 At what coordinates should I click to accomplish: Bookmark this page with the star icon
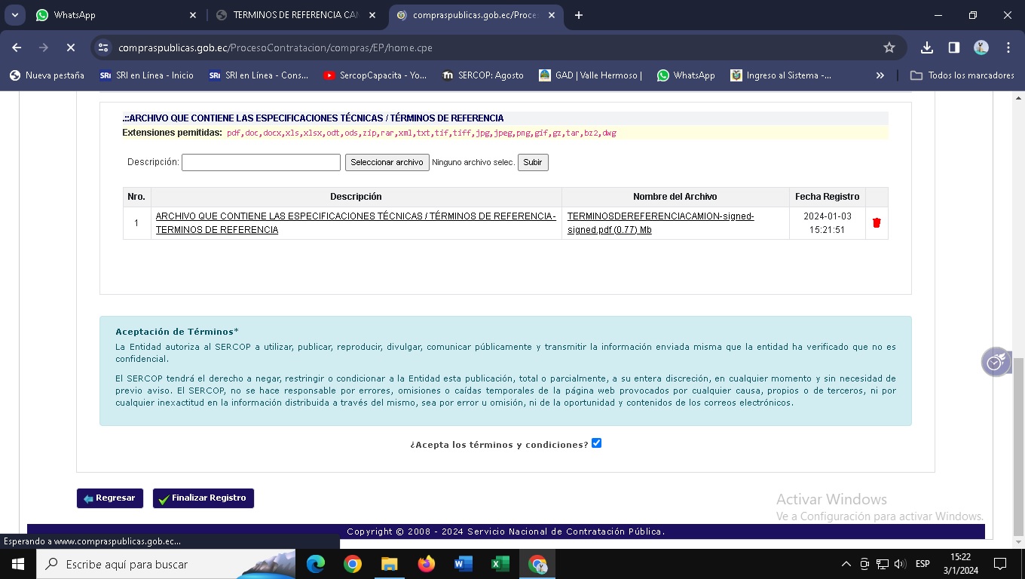click(x=889, y=47)
